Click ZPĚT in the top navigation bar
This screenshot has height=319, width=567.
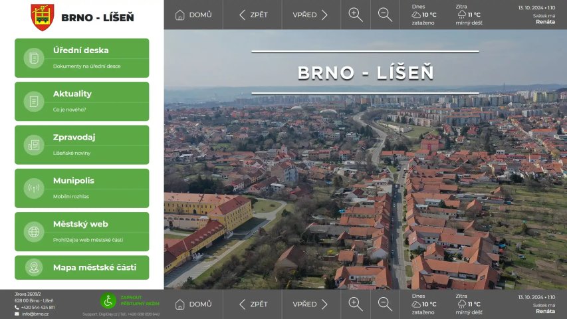253,15
